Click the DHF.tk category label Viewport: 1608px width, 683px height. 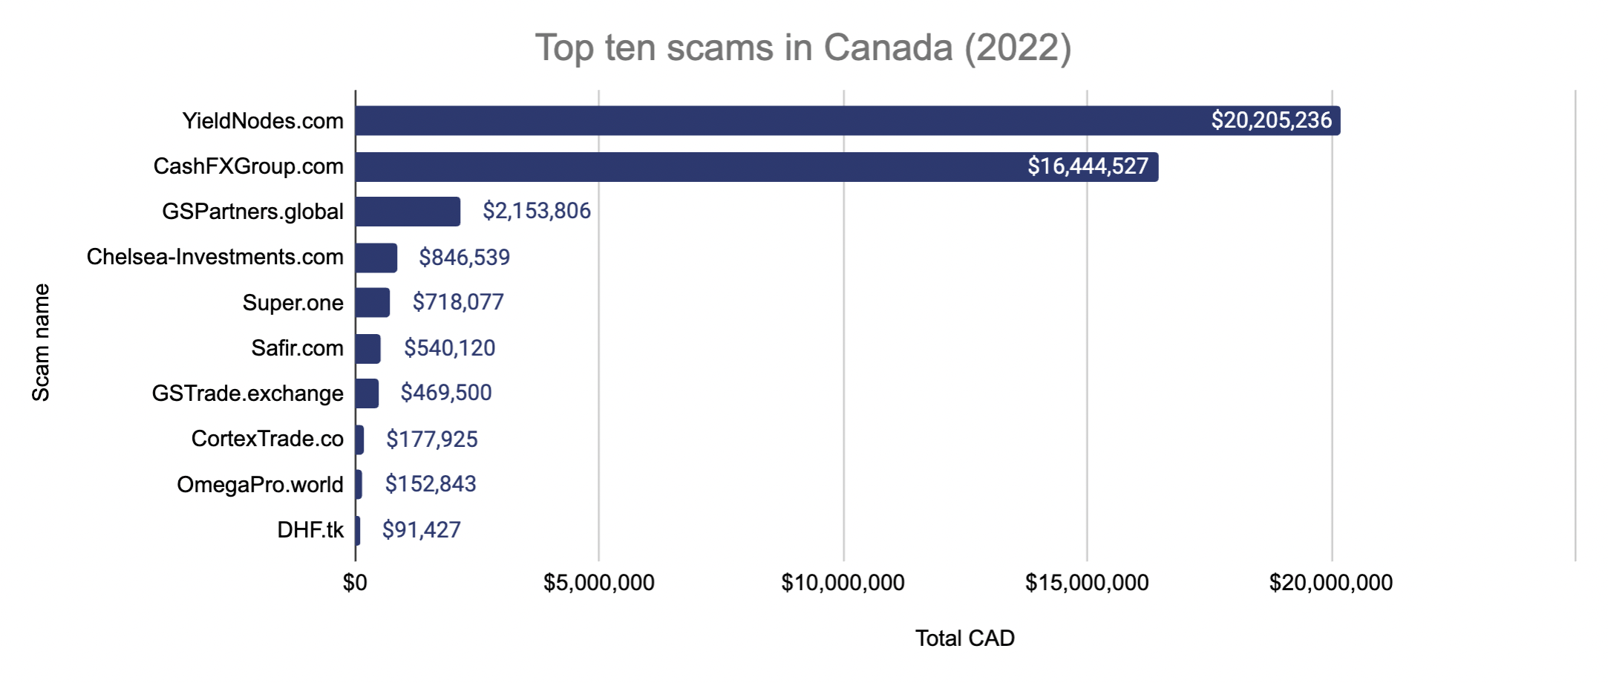point(310,530)
